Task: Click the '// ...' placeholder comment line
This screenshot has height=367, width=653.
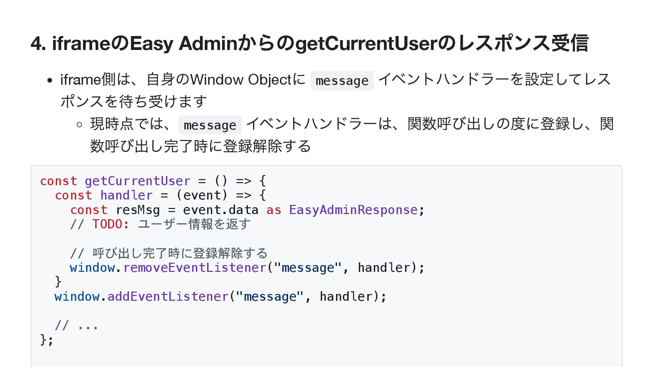Action: tap(77, 325)
